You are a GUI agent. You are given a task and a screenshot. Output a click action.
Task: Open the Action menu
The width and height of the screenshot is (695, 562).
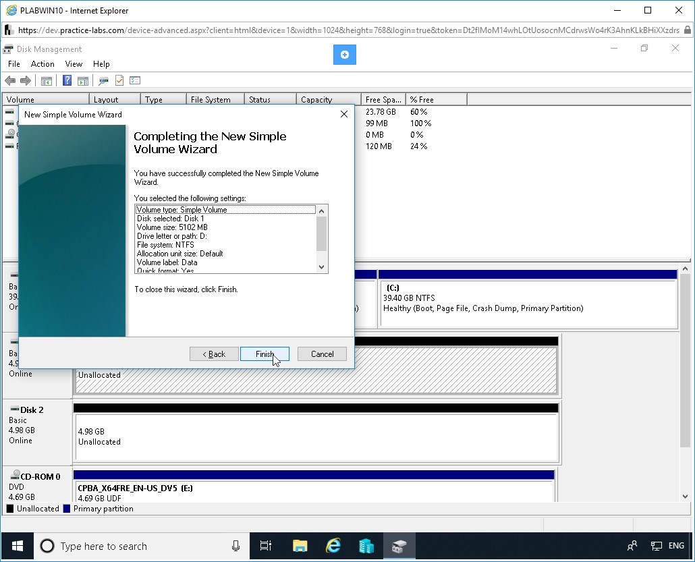coord(43,64)
